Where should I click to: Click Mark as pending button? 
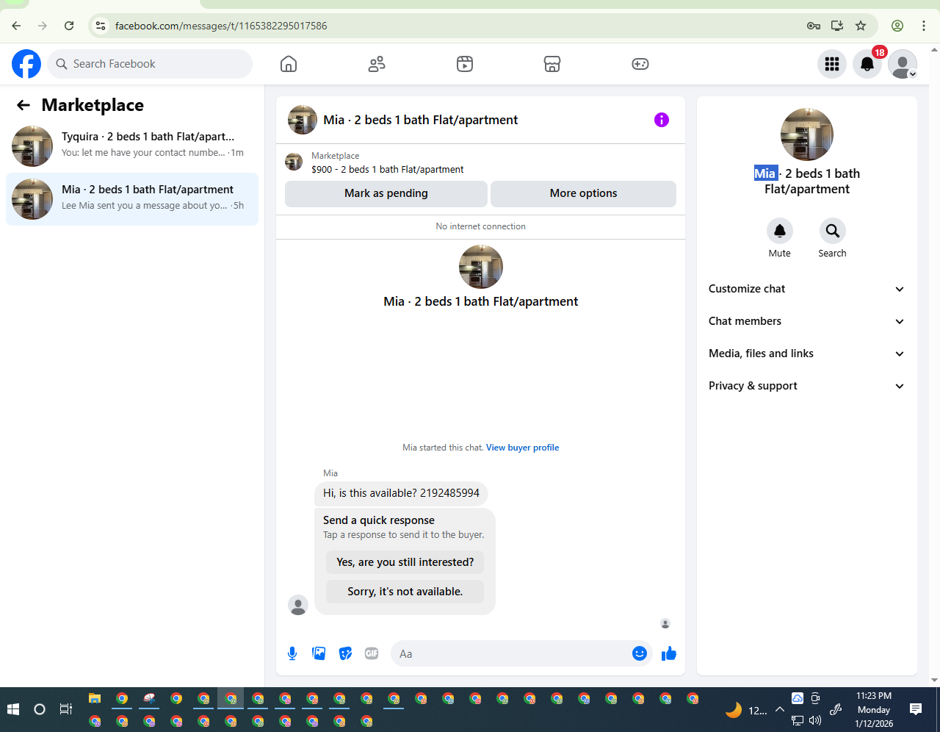coord(386,193)
